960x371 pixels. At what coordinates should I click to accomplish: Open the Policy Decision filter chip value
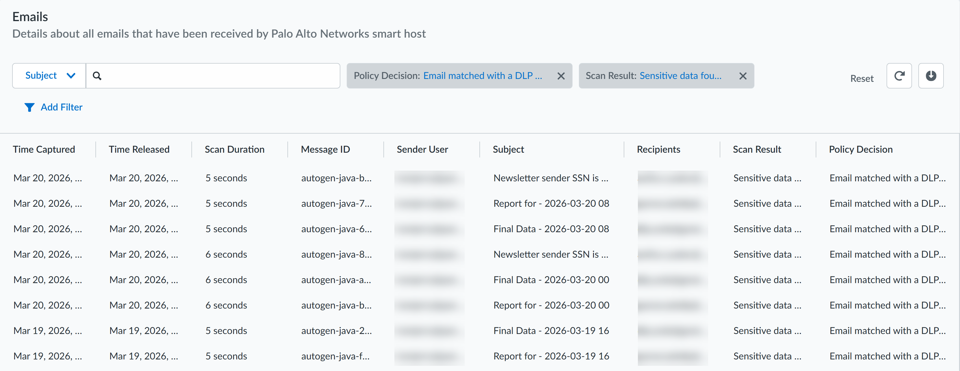[482, 76]
